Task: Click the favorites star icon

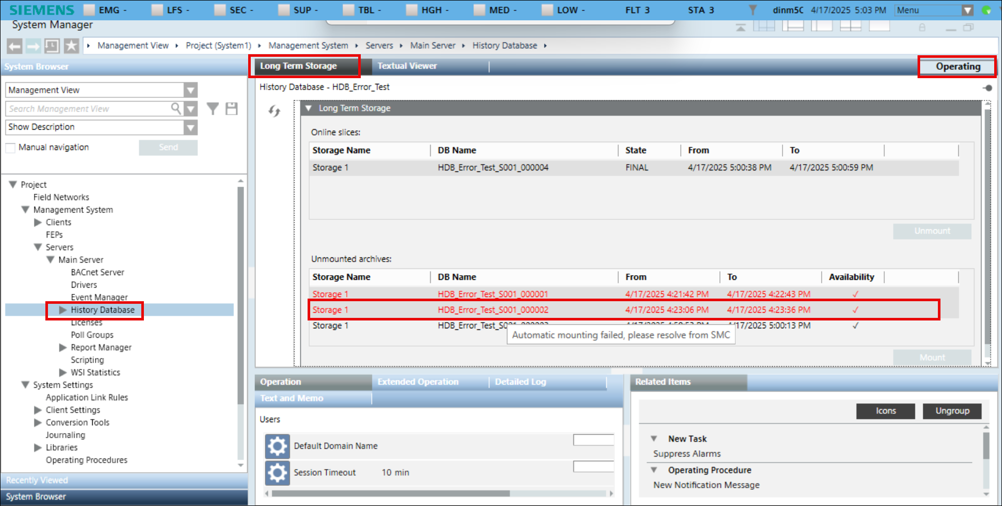Action: (71, 46)
